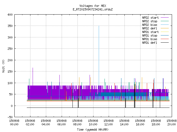Click the purple NPD2 start legend line
Screen dimensions: 177x132
(165, 18)
